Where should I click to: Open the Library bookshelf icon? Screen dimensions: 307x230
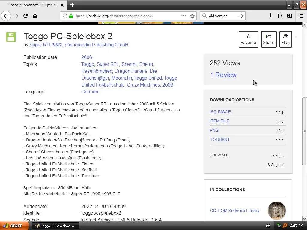click(x=280, y=16)
